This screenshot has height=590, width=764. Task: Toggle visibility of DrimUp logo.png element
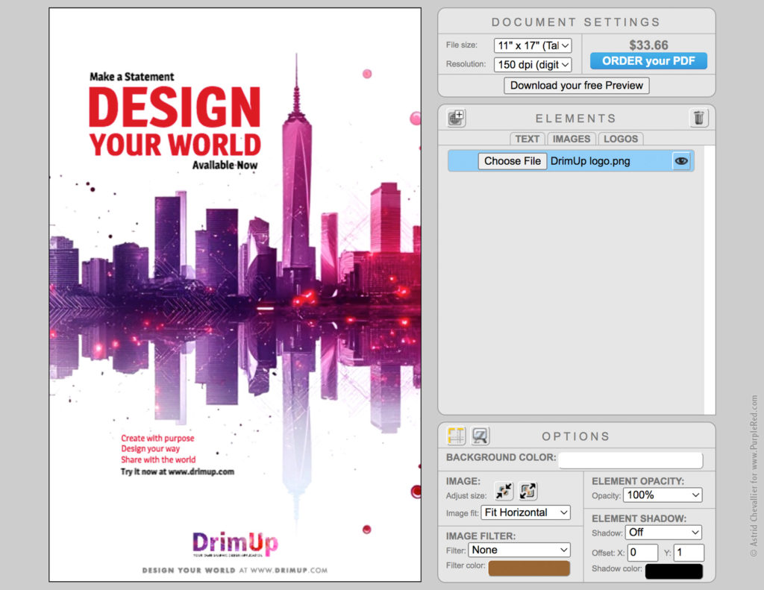[x=681, y=161]
